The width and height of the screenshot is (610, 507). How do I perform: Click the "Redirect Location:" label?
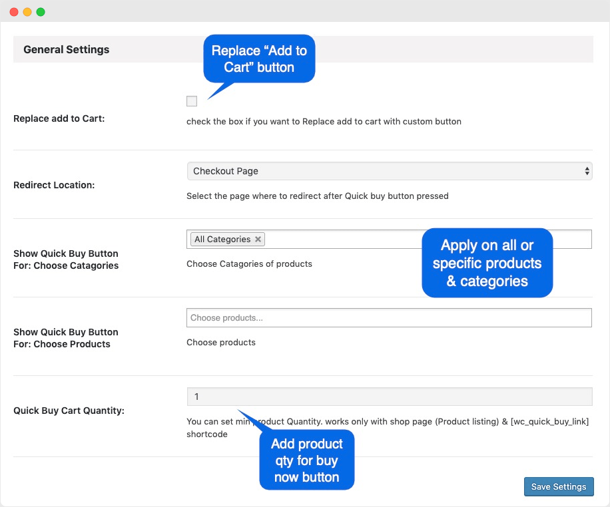tap(54, 185)
